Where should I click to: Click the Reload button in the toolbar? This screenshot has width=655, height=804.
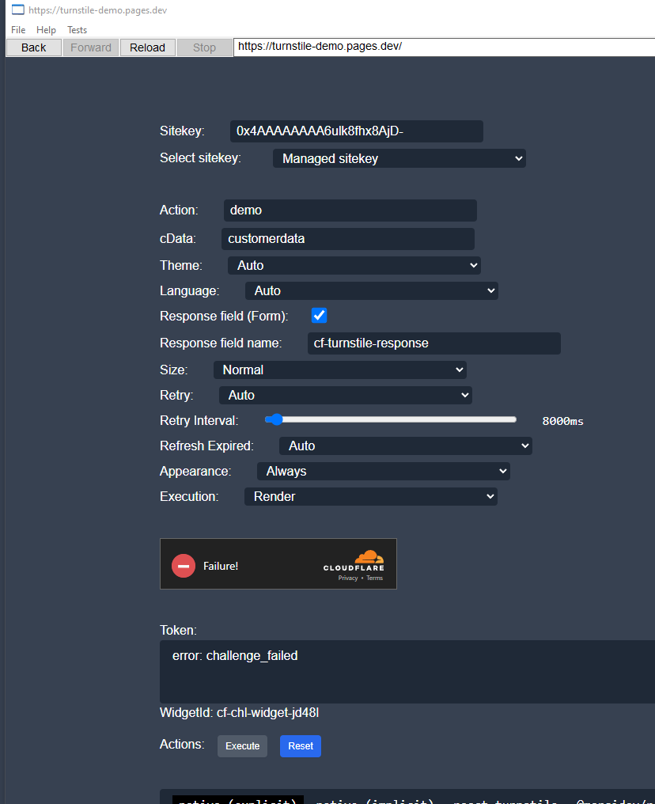click(x=147, y=47)
